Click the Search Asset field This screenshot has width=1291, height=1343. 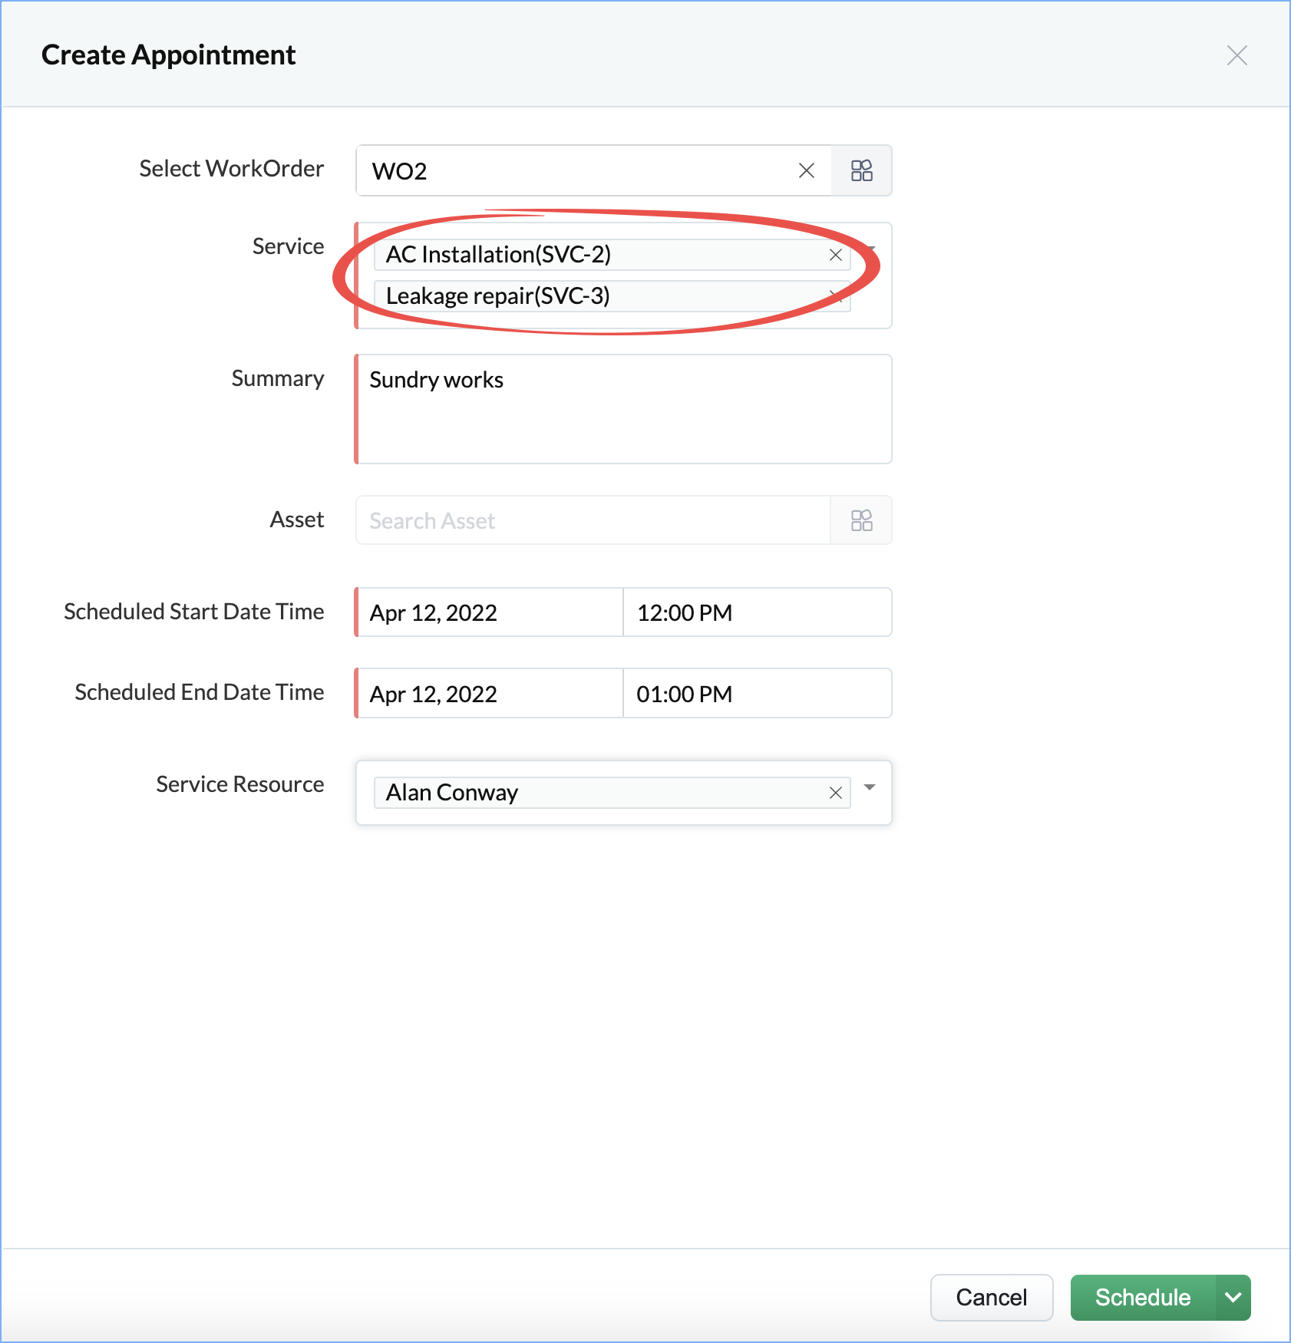(593, 520)
